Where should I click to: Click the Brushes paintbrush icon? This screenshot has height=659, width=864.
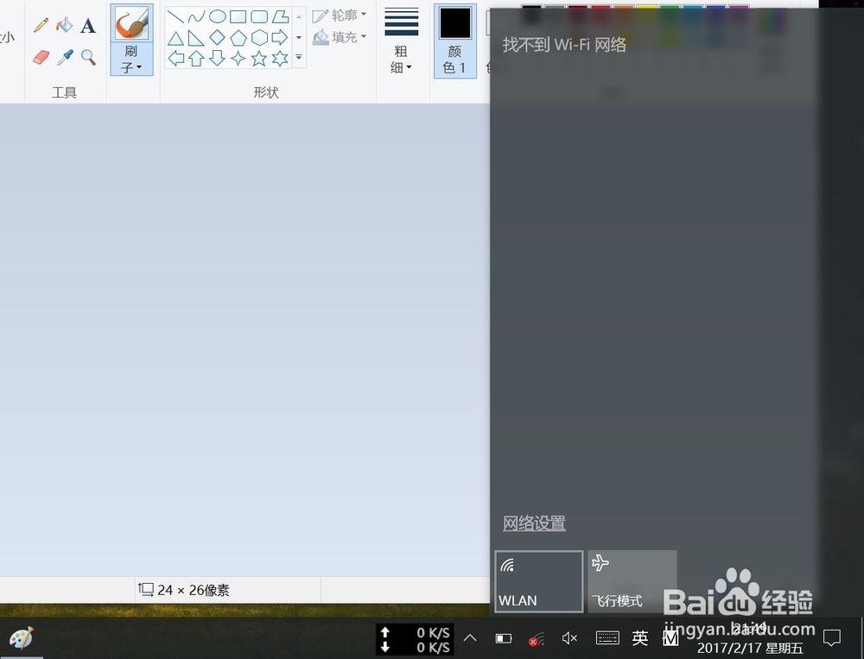(131, 23)
